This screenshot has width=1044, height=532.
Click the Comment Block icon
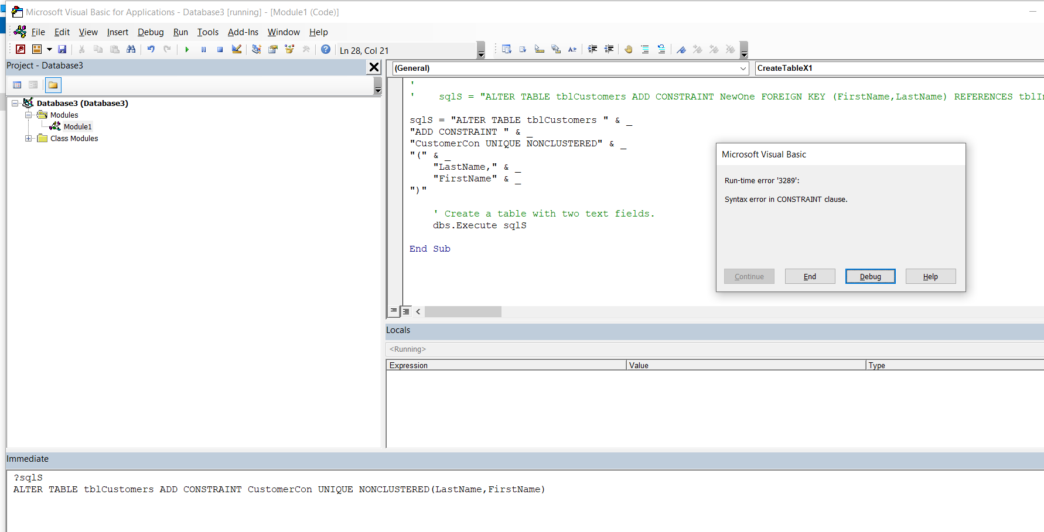[x=645, y=50]
